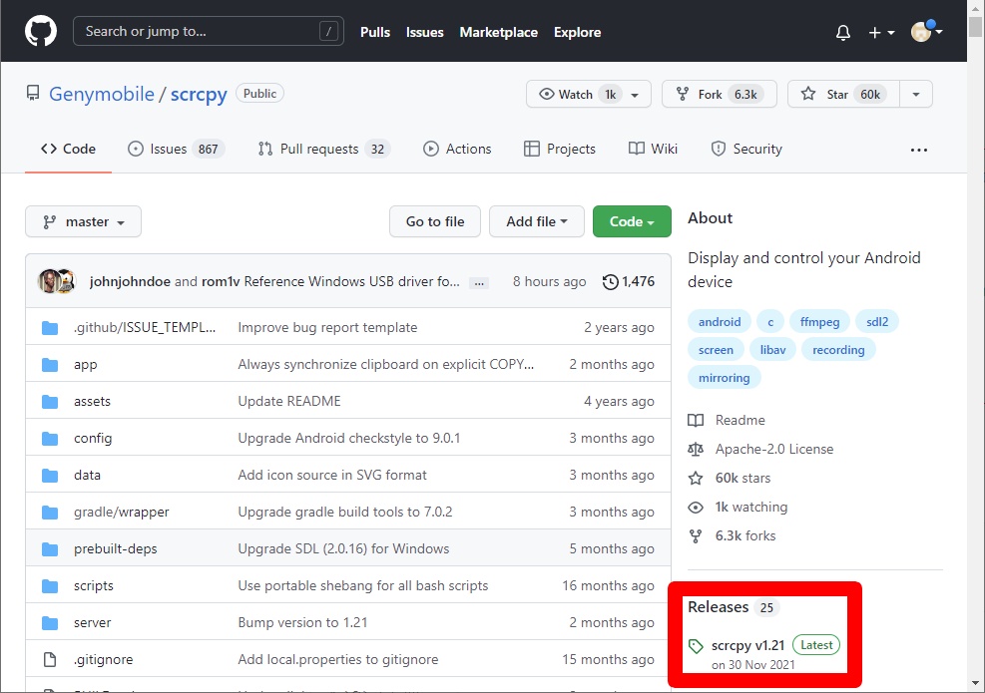The width and height of the screenshot is (985, 693).
Task: Open the notifications bell
Action: [x=843, y=32]
